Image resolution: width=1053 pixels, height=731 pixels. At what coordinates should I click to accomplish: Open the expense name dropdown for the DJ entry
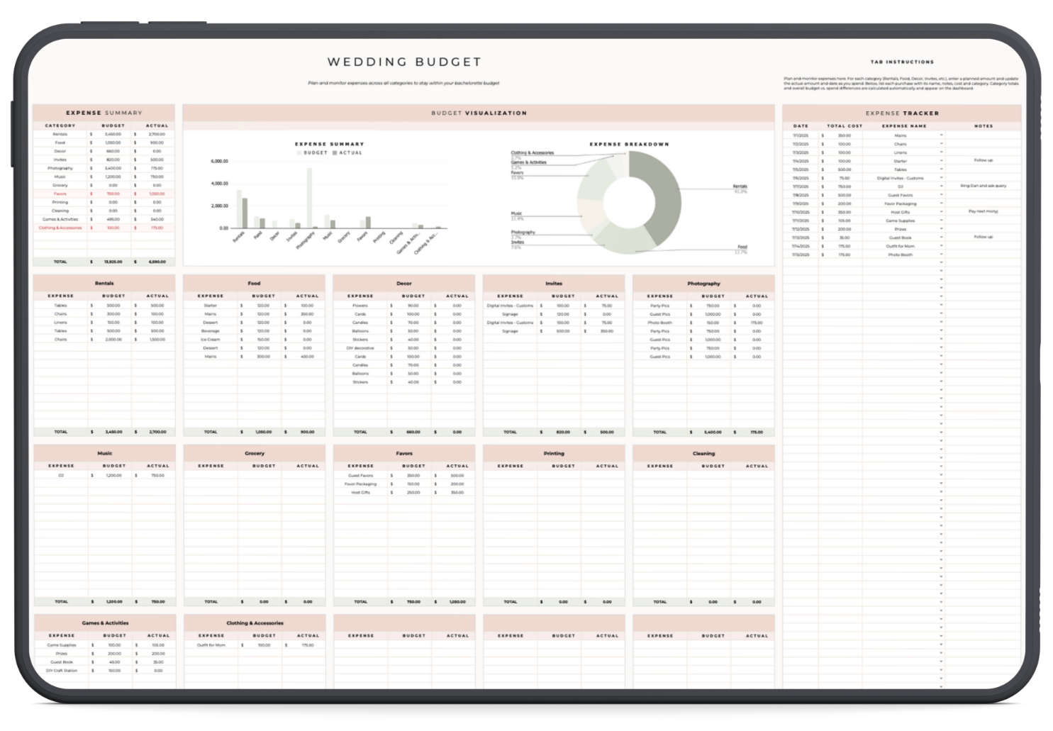point(942,186)
